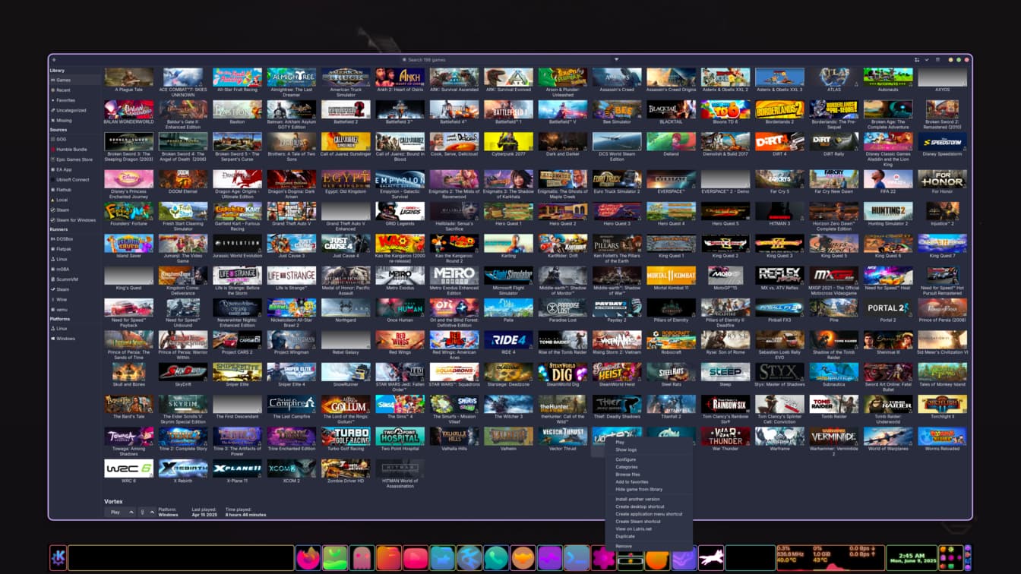1021x574 pixels.
Task: Click the Play button for Vortex
Action: pyautogui.click(x=115, y=512)
